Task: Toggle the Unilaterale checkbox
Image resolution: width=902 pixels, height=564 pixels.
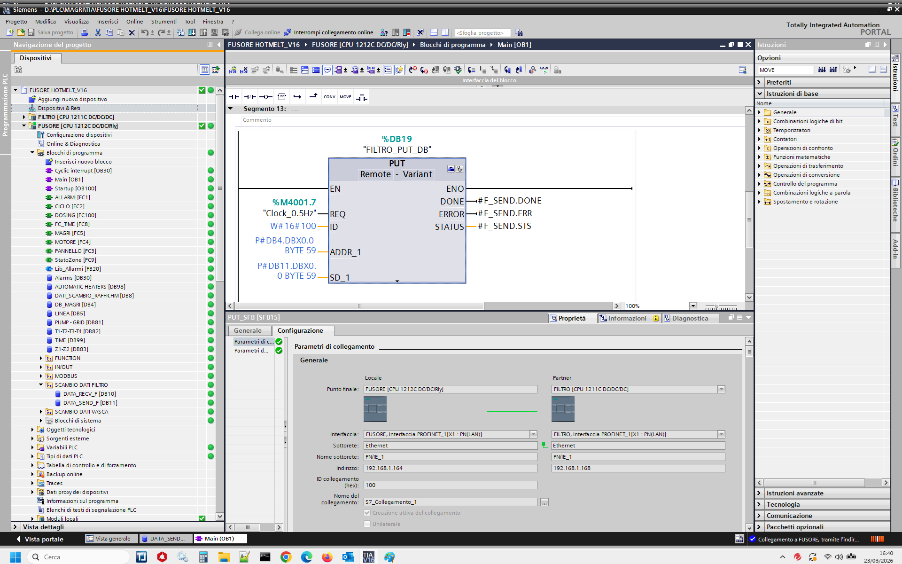Action: [367, 524]
